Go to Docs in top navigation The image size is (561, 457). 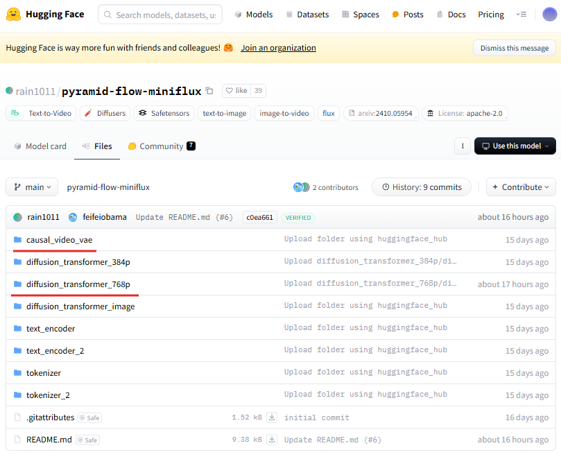451,15
